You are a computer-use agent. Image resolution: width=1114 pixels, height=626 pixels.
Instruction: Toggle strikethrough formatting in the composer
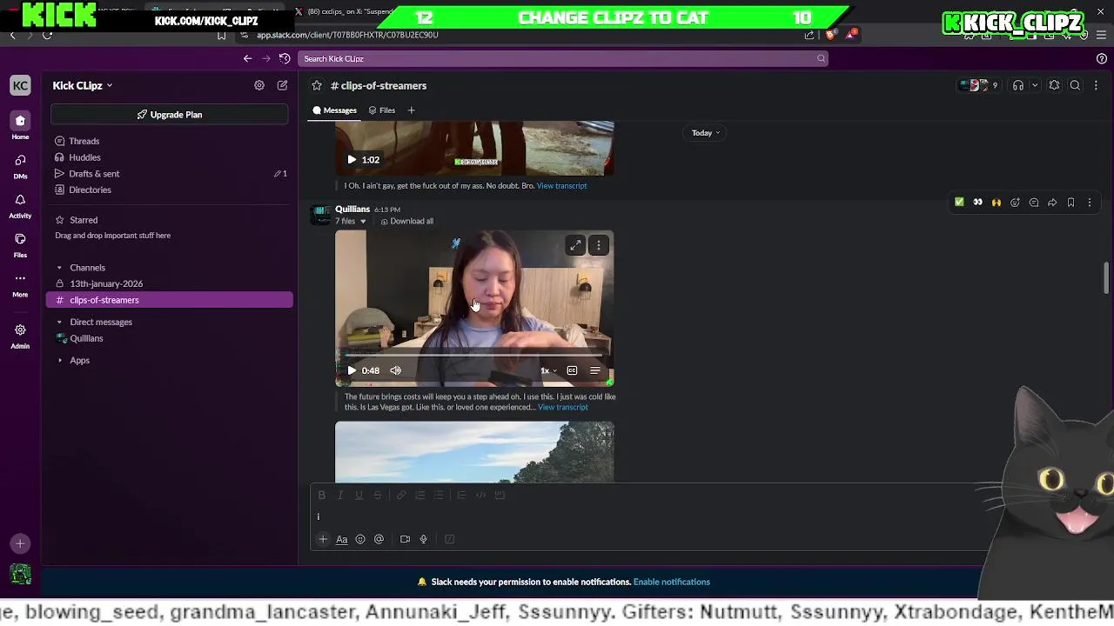click(x=377, y=495)
